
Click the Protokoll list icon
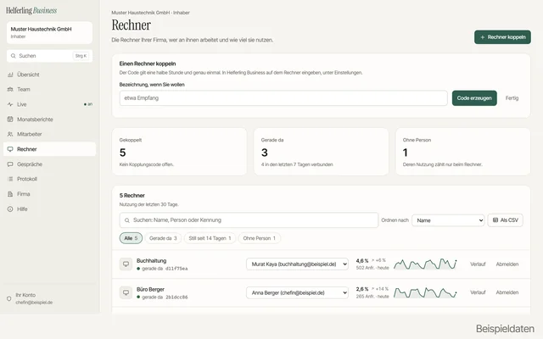point(10,179)
